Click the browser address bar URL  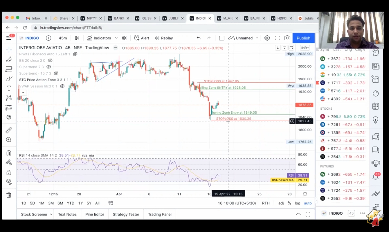71,28
